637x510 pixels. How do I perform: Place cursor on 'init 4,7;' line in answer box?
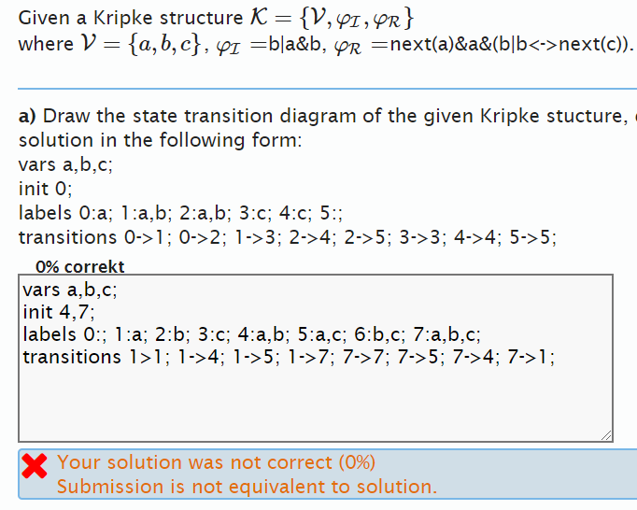tap(59, 312)
